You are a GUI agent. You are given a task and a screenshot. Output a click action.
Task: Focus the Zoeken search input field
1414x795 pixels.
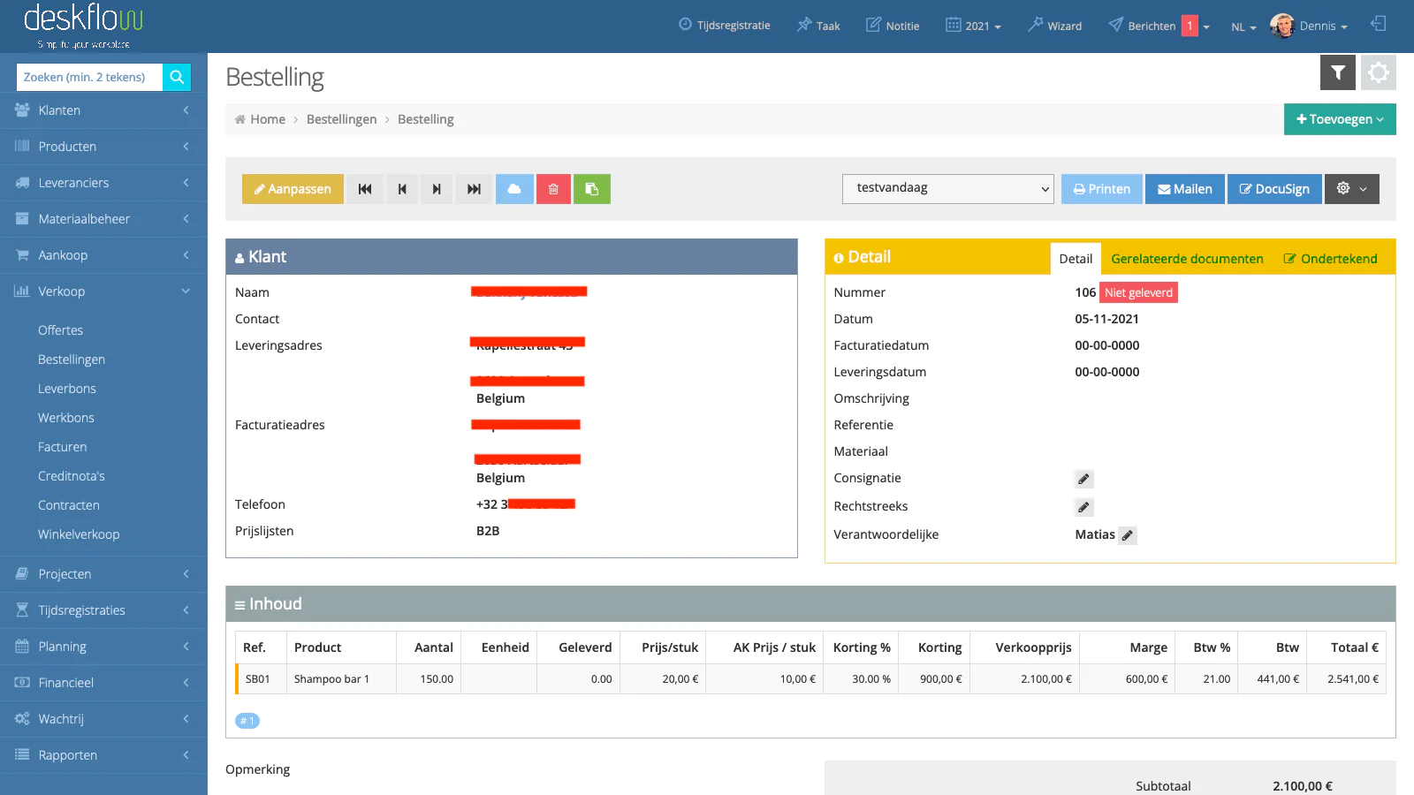(89, 77)
